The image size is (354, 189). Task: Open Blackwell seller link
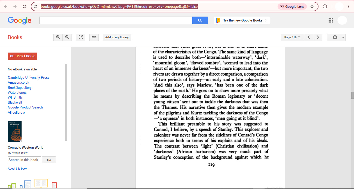[15, 102]
